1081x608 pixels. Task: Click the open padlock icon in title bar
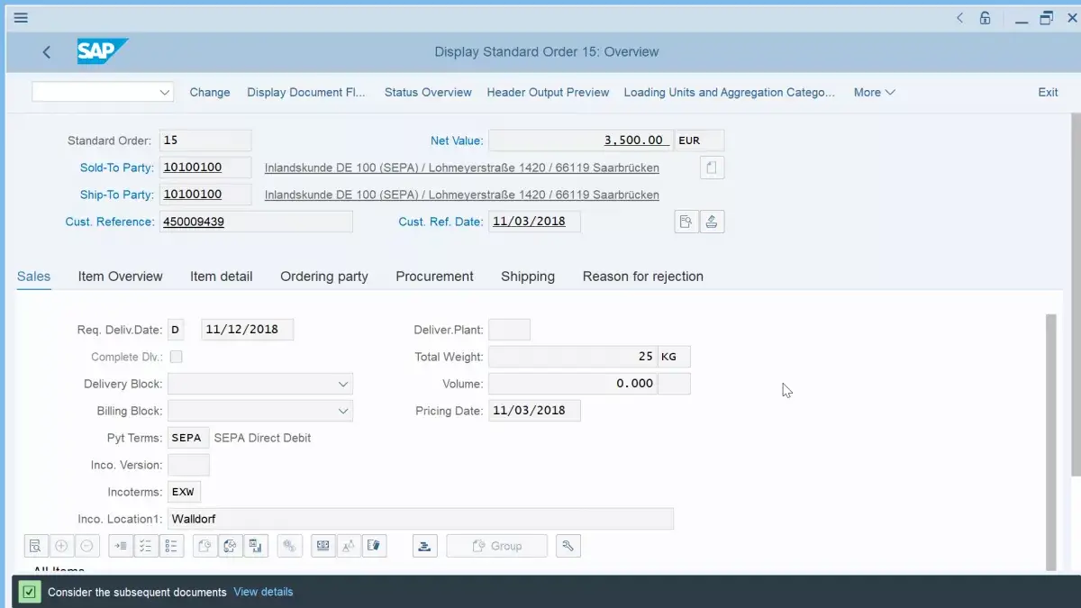[x=986, y=17]
